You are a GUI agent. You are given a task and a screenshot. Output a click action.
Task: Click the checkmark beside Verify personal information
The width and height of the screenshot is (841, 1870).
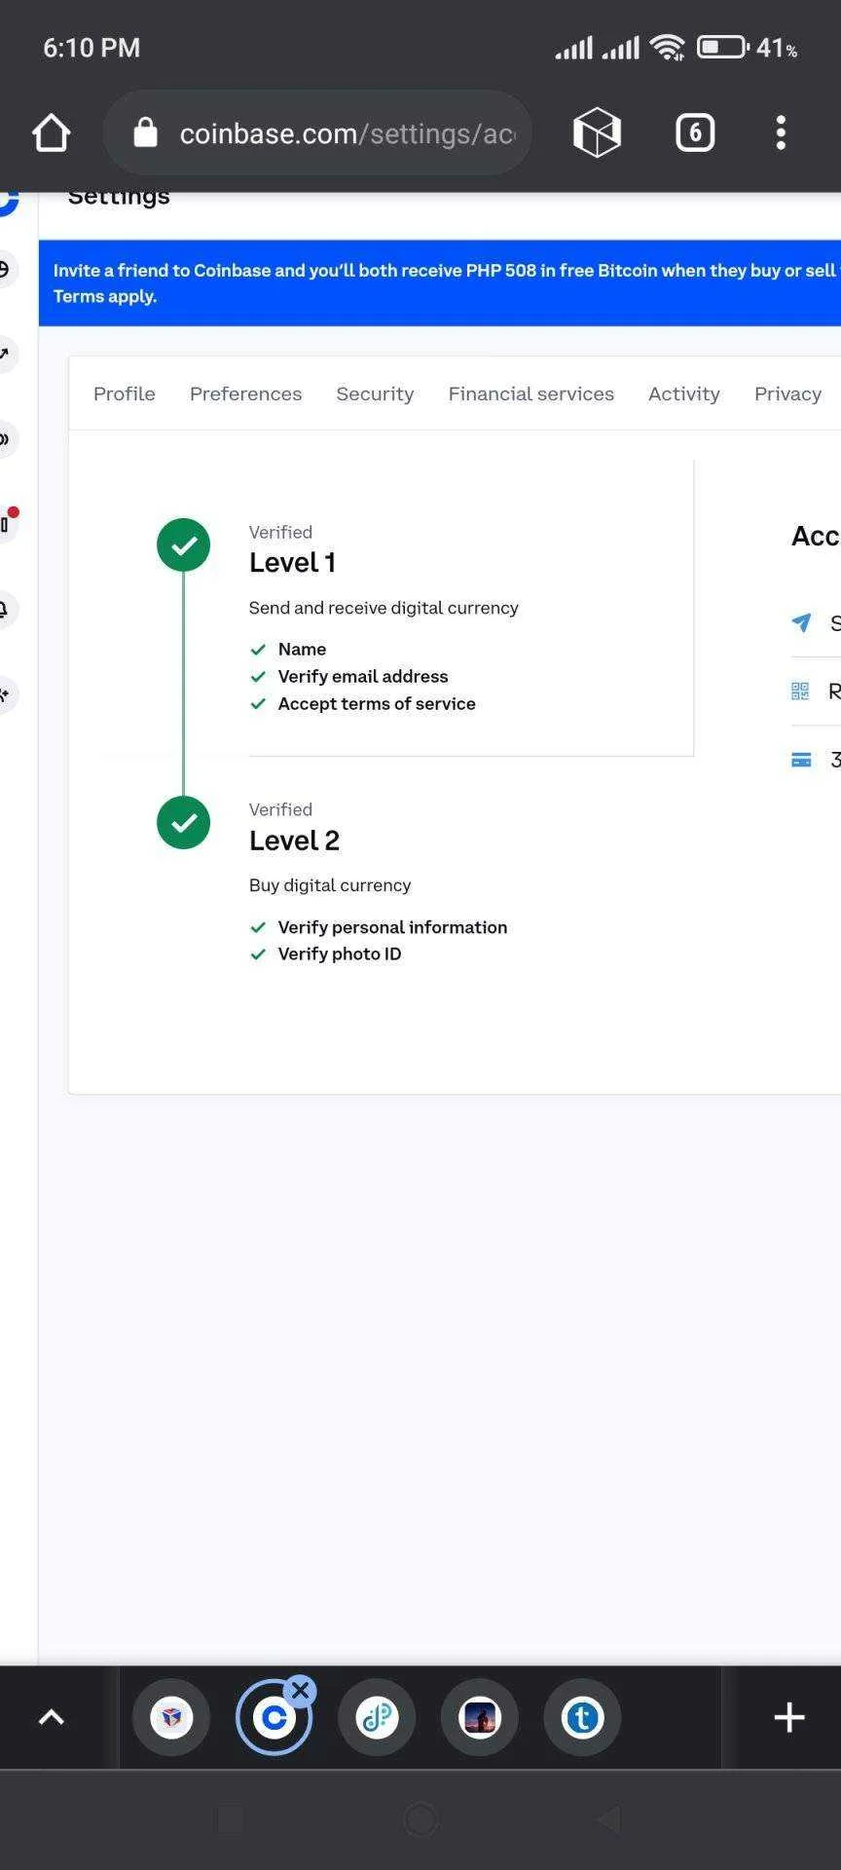(x=258, y=927)
